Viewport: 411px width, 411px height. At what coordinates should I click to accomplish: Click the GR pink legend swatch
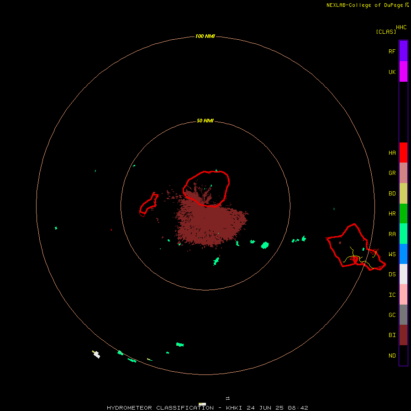[x=403, y=173]
